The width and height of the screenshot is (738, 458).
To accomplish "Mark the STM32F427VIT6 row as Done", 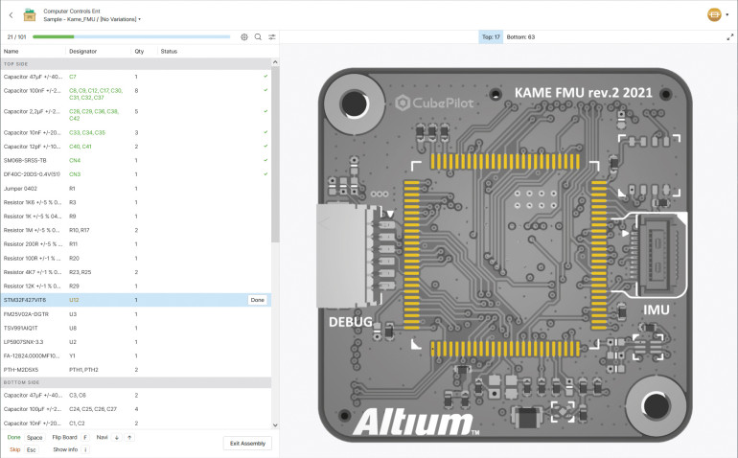I will point(257,300).
